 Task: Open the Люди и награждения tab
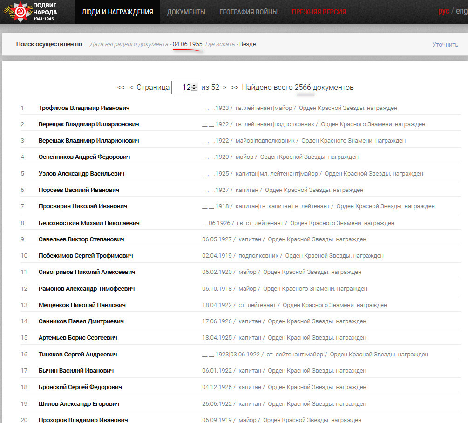(x=117, y=12)
